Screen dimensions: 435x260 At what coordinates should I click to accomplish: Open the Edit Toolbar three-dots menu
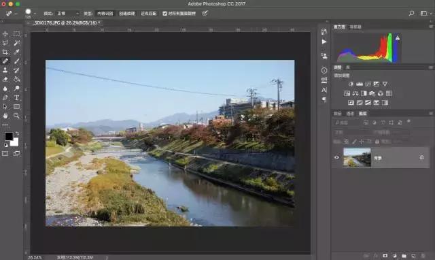(x=5, y=125)
